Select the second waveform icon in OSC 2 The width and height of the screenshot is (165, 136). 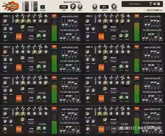coord(105,16)
